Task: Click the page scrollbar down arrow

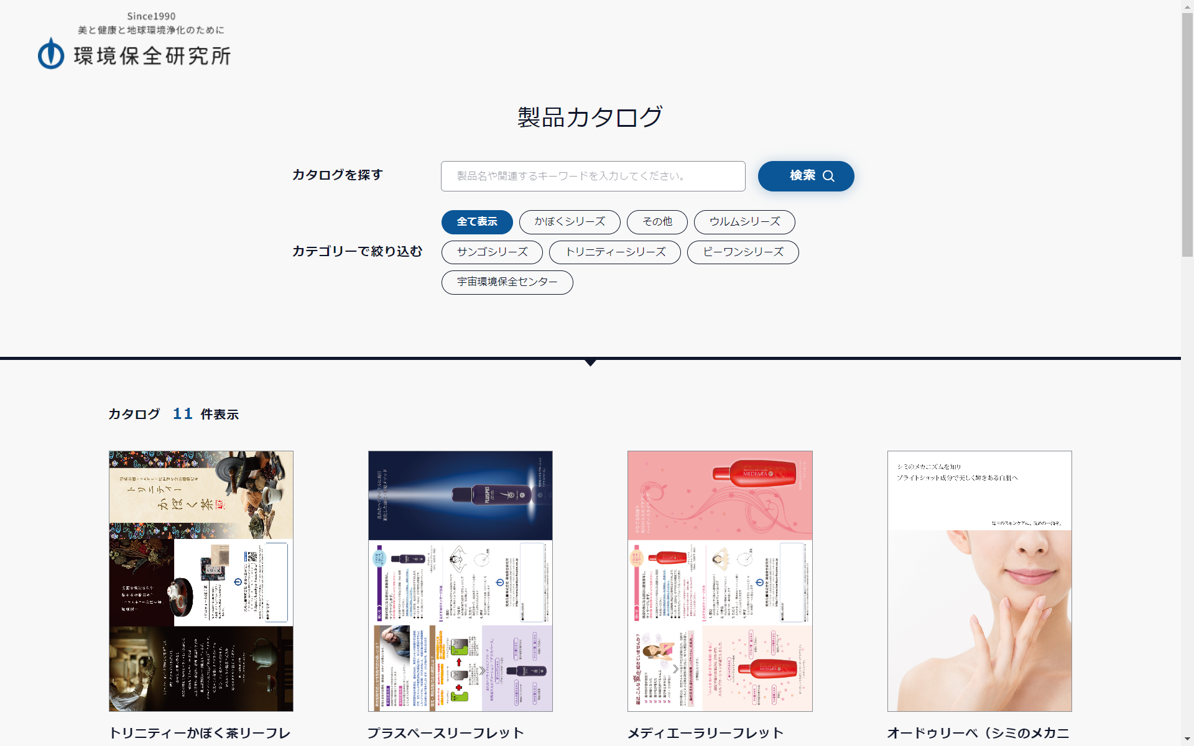Action: (1187, 740)
